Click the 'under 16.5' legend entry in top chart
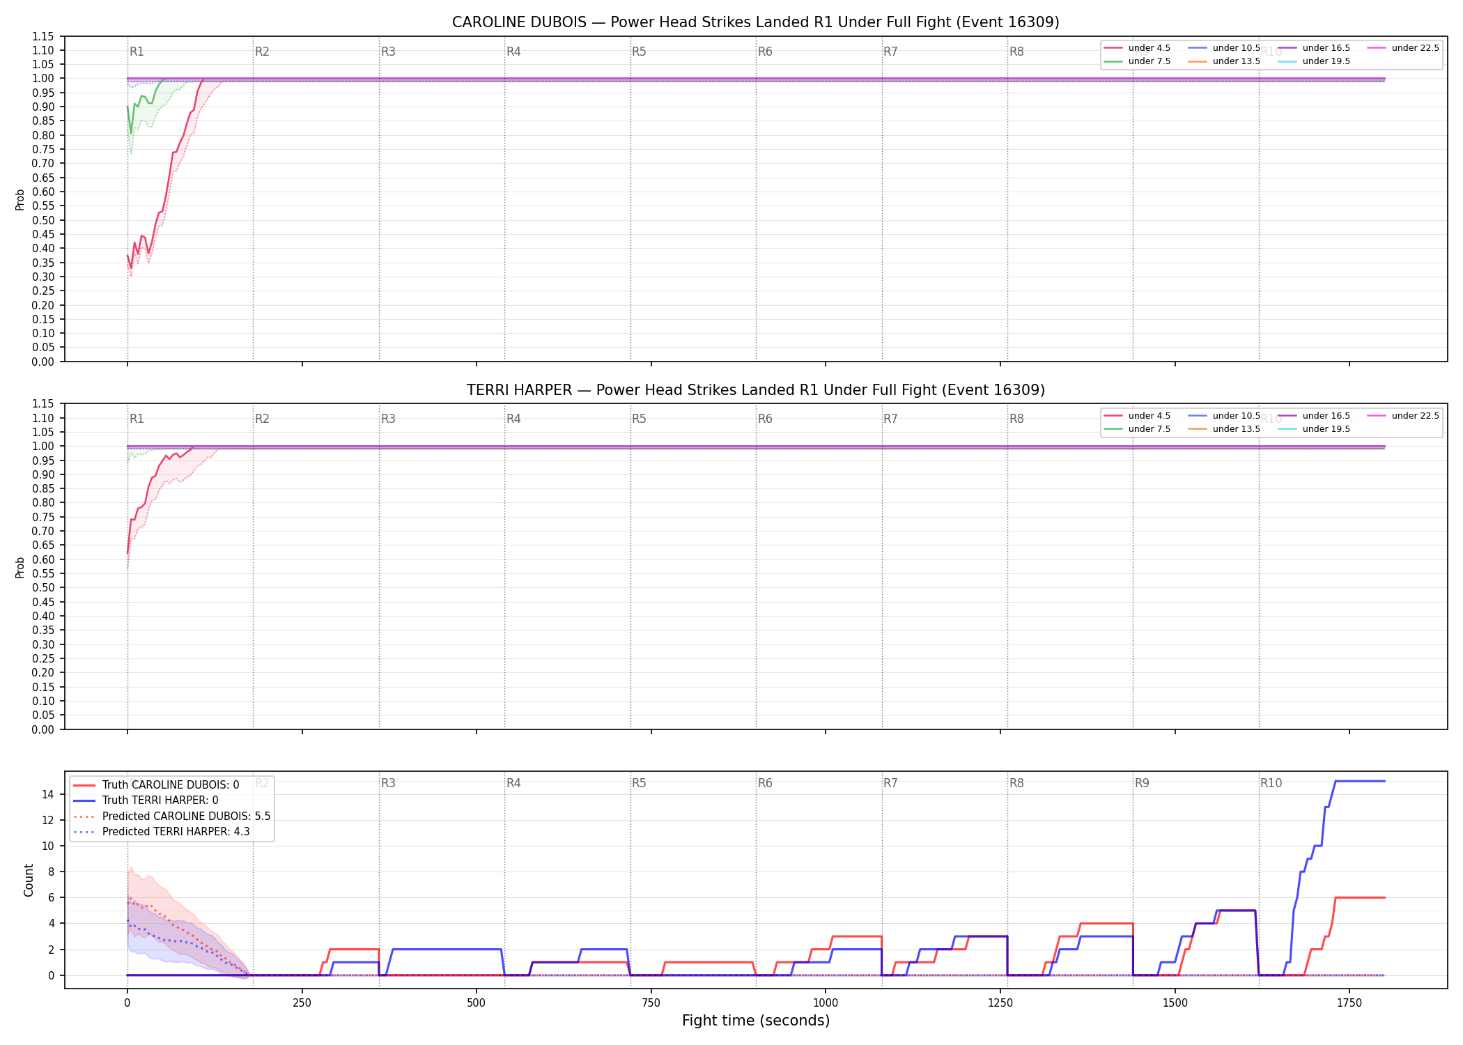Viewport: 1463px width, 1045px height. coord(1314,48)
